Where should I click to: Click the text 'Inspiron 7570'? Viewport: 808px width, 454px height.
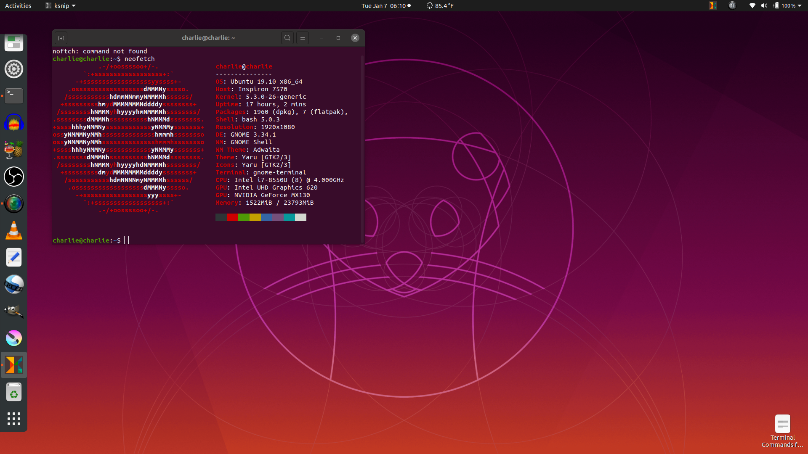[x=263, y=89]
